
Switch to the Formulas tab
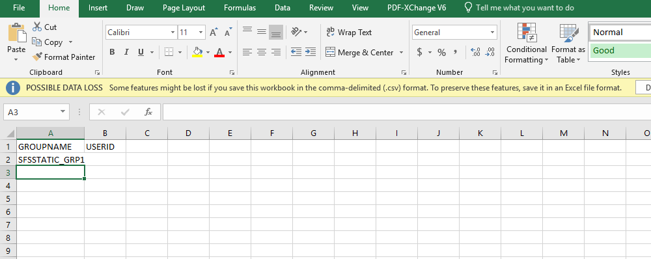(240, 8)
